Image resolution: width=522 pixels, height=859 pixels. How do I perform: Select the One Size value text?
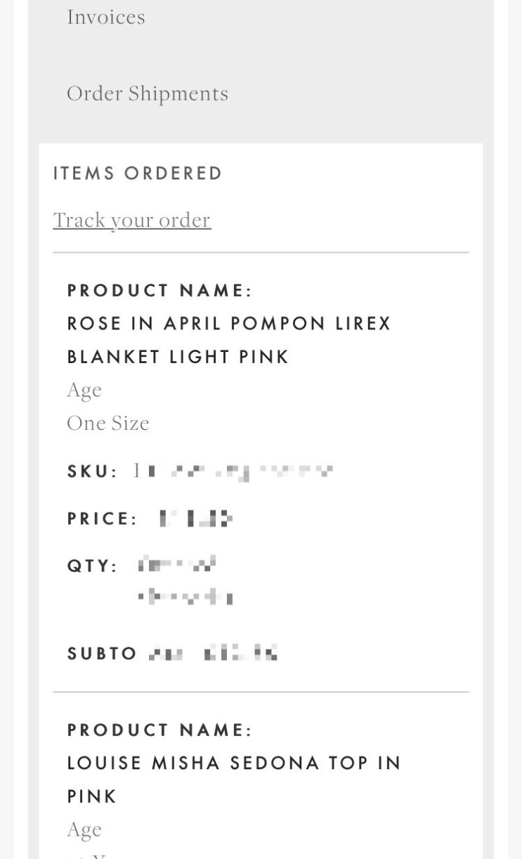[x=108, y=423]
